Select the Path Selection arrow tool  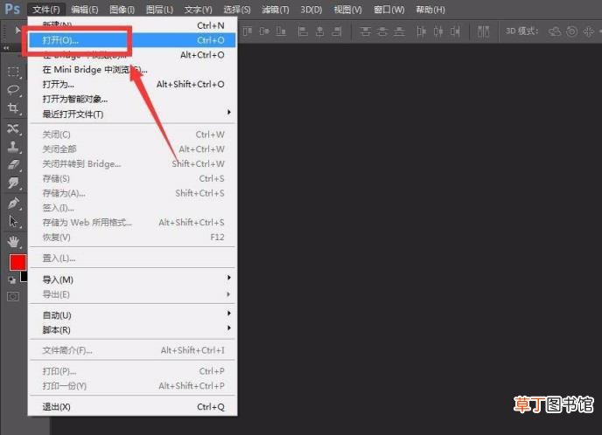[14, 221]
